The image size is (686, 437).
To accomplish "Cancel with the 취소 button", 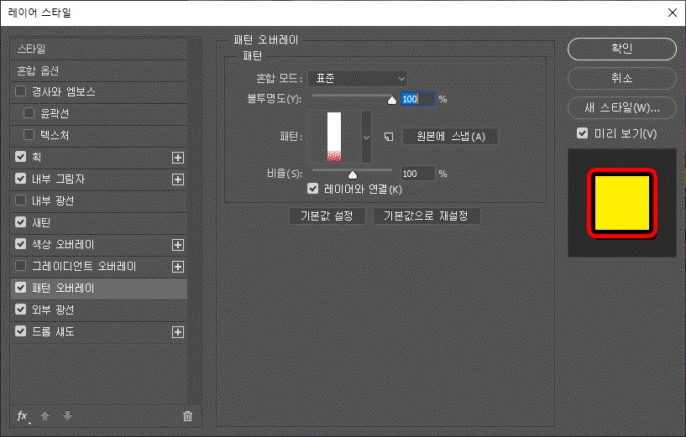I will click(x=621, y=78).
